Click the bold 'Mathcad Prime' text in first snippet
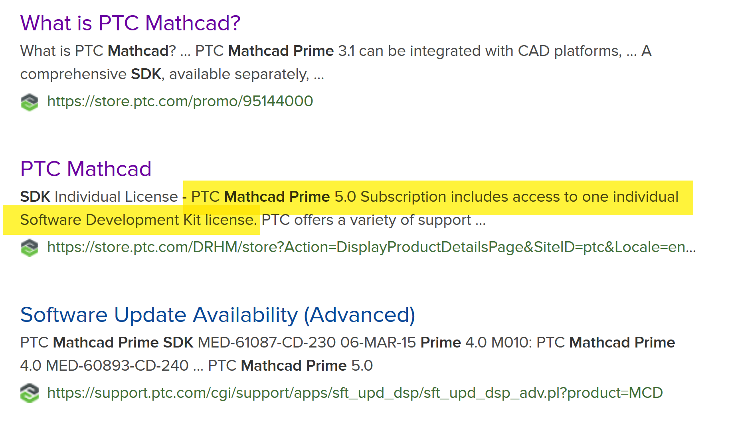This screenshot has width=732, height=425. click(x=280, y=51)
